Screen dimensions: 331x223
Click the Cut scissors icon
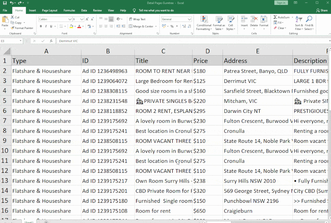(12, 18)
